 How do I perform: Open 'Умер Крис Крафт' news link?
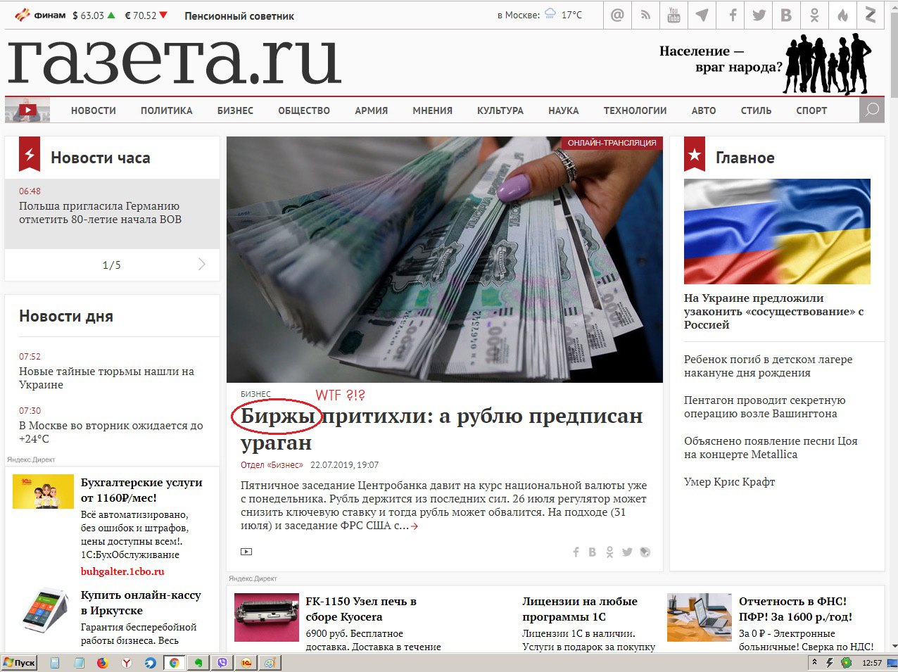point(729,482)
